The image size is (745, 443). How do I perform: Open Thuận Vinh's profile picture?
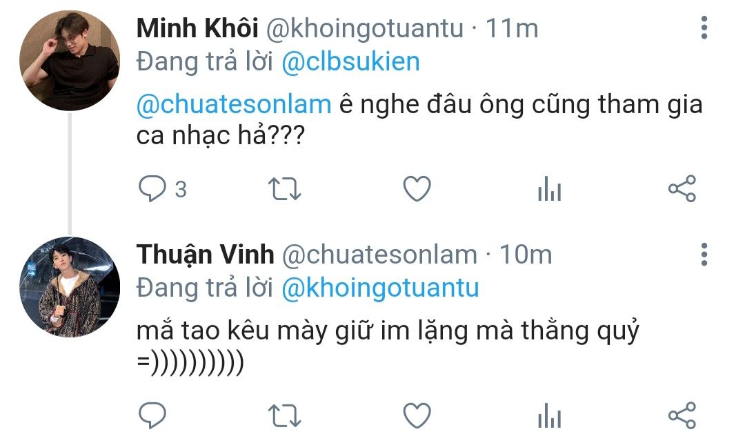click(x=70, y=287)
